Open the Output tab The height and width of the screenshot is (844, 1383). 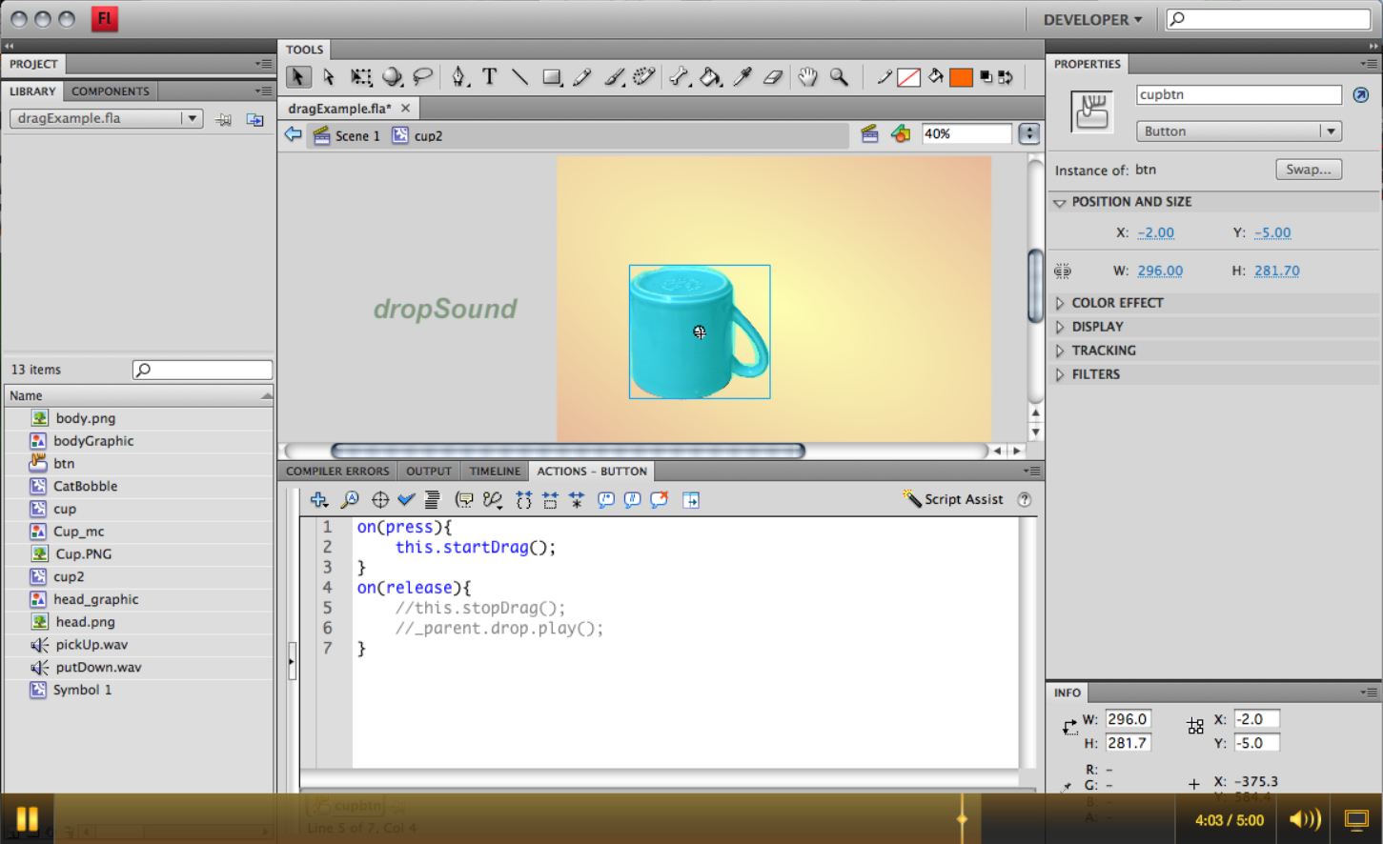click(429, 471)
